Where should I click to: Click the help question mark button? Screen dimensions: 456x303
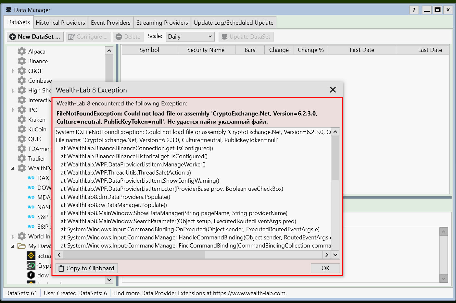click(414, 10)
